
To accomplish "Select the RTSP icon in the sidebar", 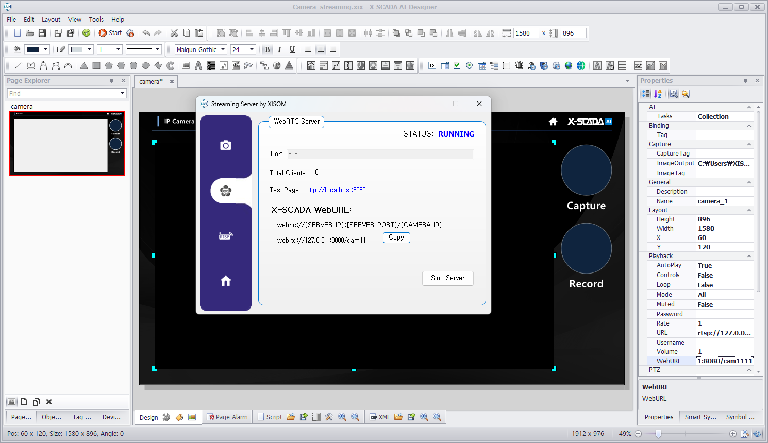I will tap(225, 235).
